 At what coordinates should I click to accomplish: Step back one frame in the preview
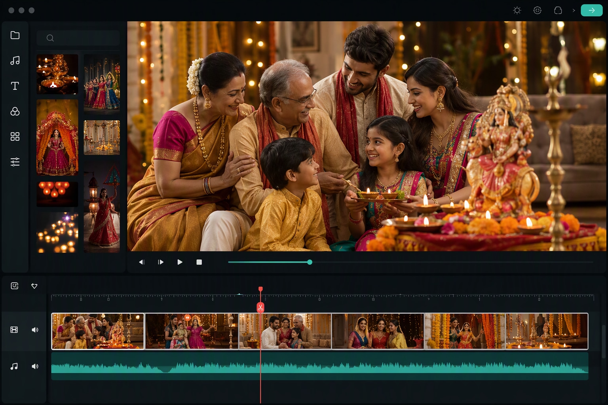click(141, 262)
